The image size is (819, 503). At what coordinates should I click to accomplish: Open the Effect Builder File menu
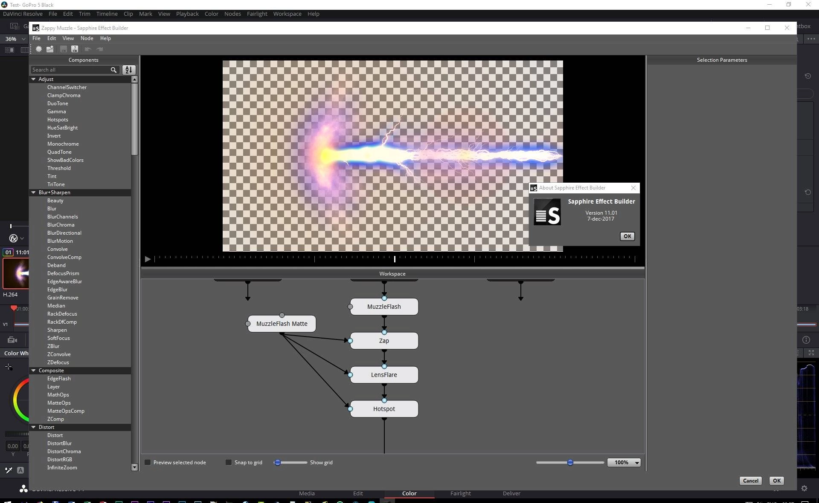tap(37, 38)
